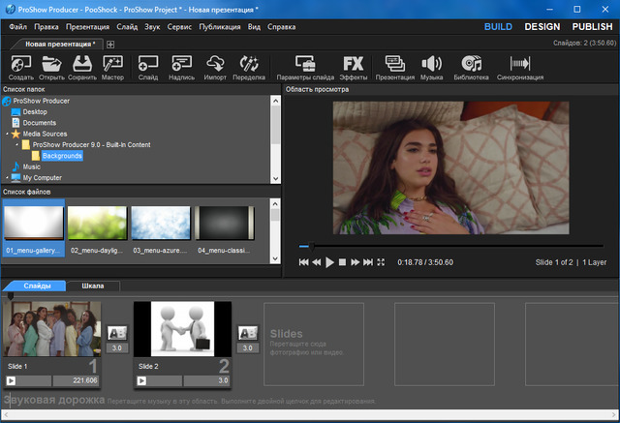
Task: Click the Импорт cloud icon
Action: tap(215, 65)
